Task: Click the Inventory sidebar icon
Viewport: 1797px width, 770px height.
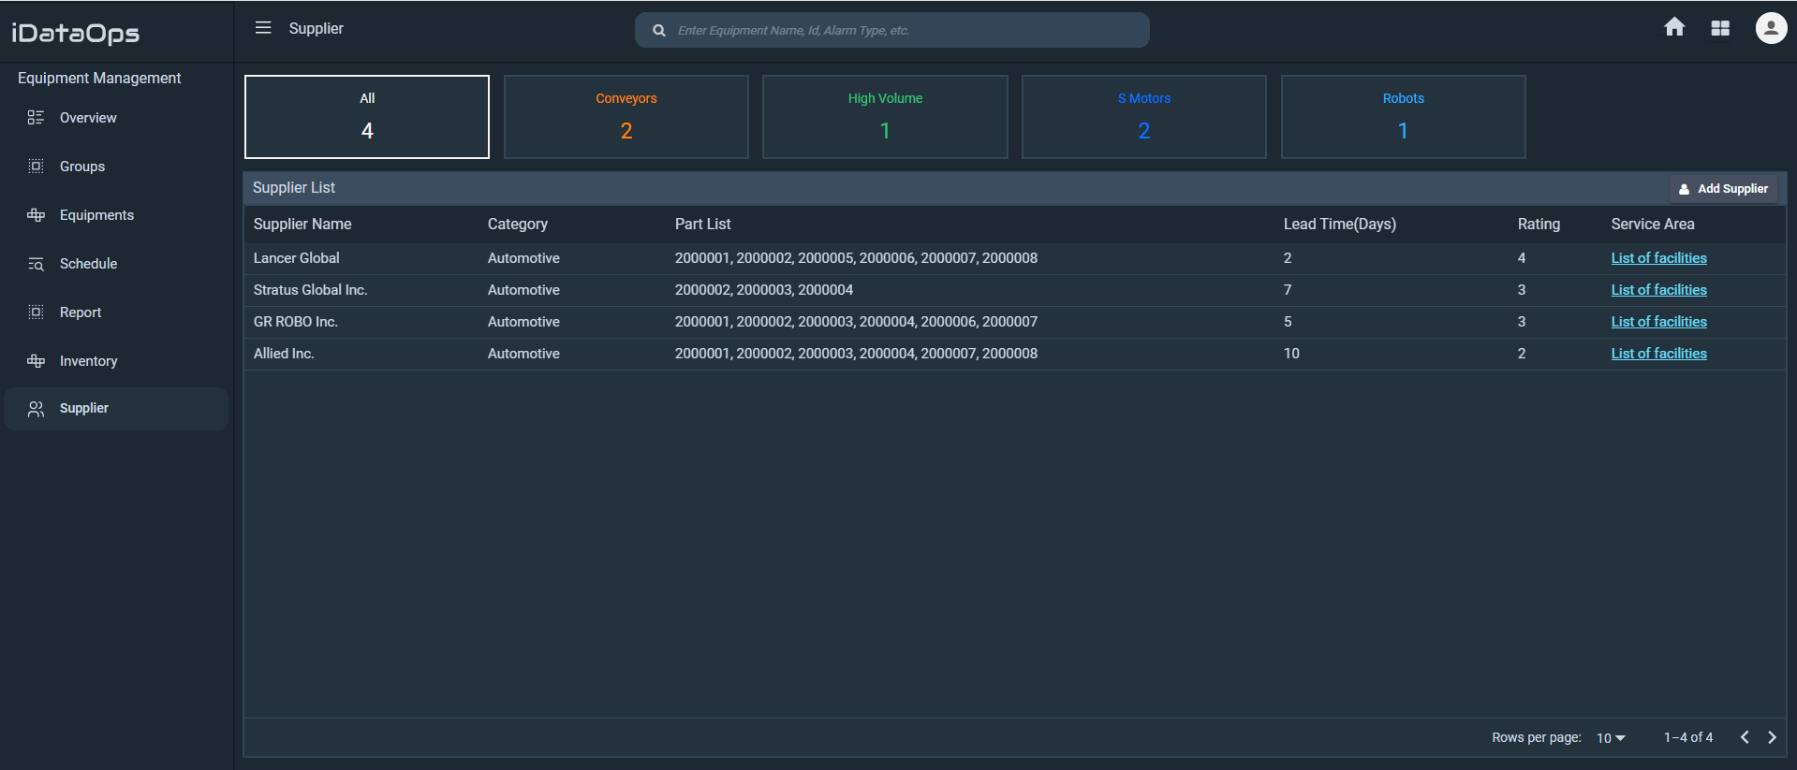Action: tap(36, 361)
